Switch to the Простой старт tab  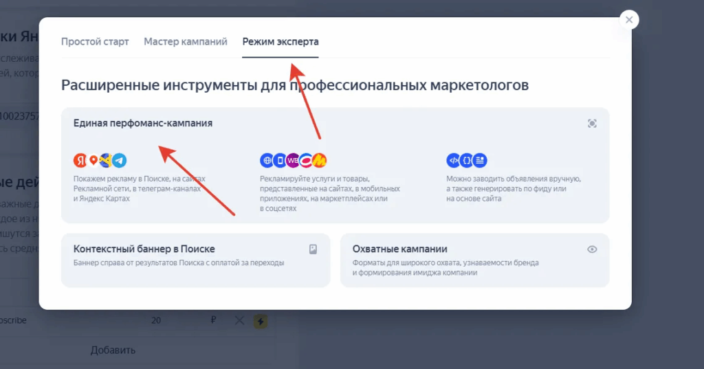(x=95, y=42)
